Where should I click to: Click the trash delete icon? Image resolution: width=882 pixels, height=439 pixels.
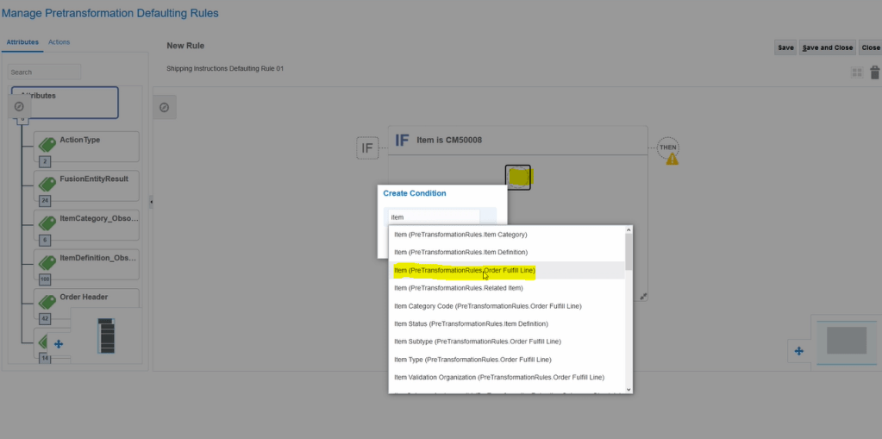coord(874,73)
